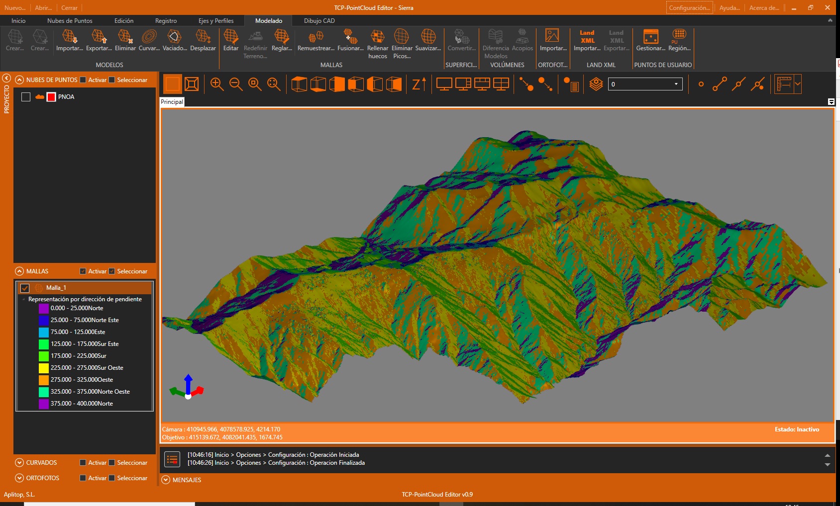Click Importar modelos icon in MODELOS group

tap(70, 40)
